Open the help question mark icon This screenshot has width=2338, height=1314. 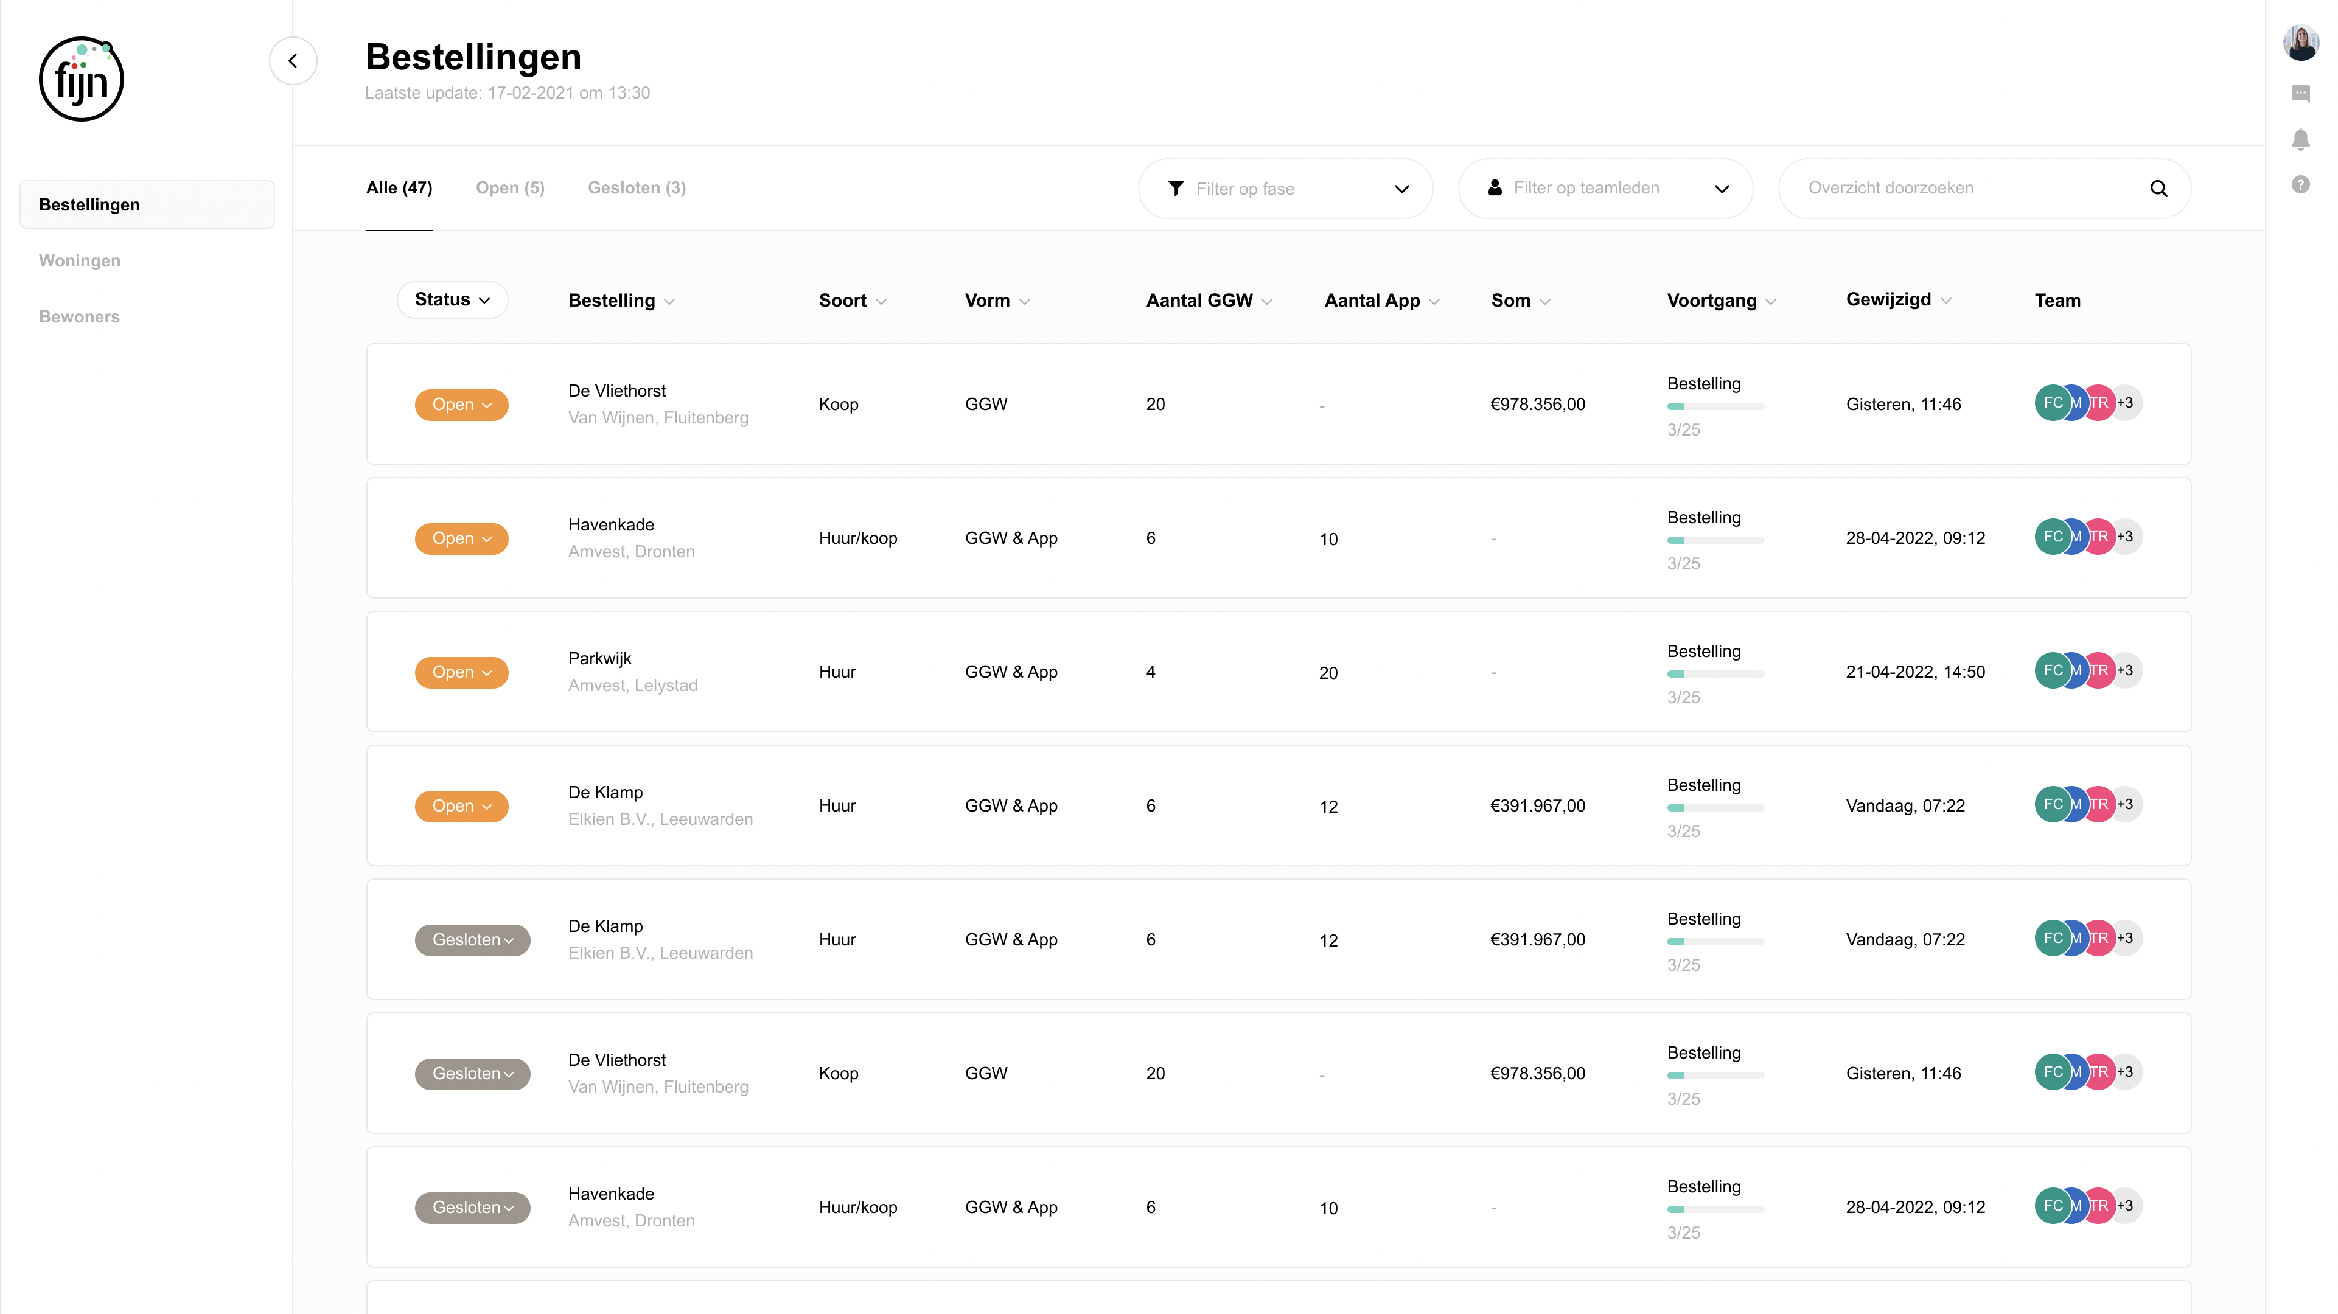coord(2301,185)
